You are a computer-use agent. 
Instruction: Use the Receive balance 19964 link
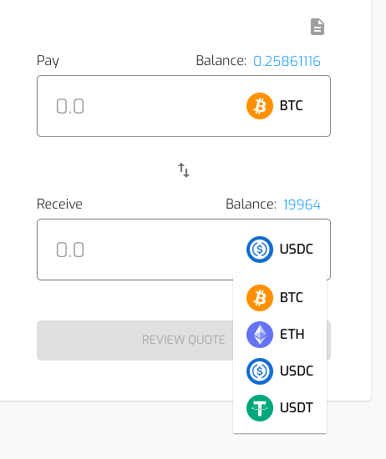(302, 204)
